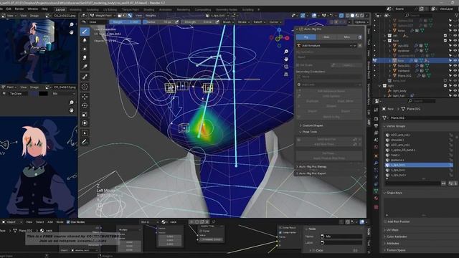This screenshot has height=258, width=459.
Task: Expand the Color Attributes panel
Action: click(x=396, y=236)
